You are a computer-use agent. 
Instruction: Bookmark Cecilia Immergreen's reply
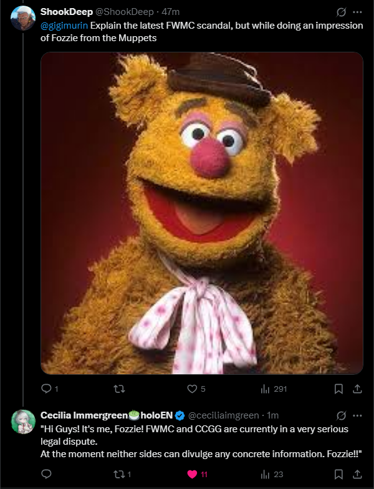pyautogui.click(x=338, y=474)
